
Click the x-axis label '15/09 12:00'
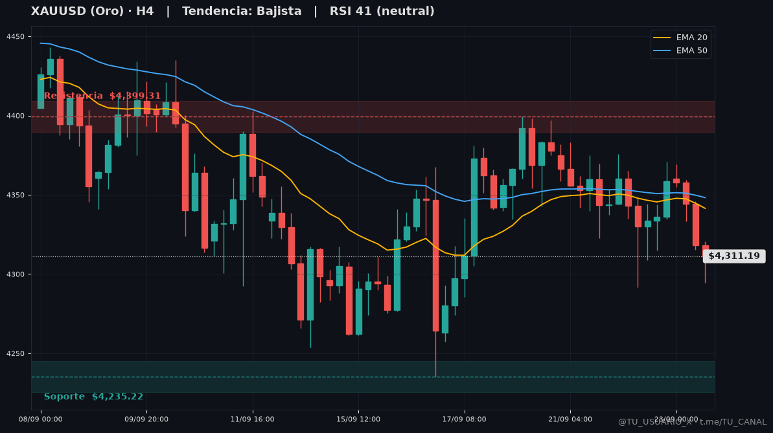[358, 419]
